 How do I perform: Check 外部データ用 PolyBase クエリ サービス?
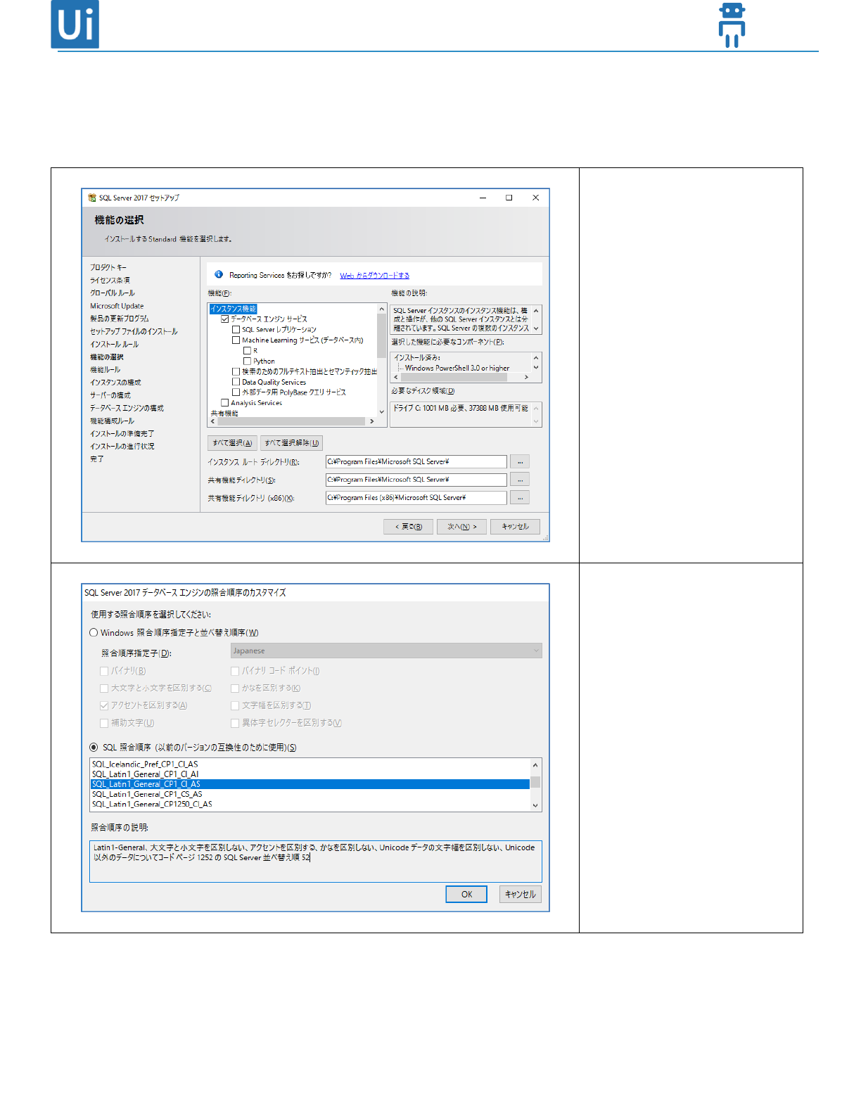point(236,392)
